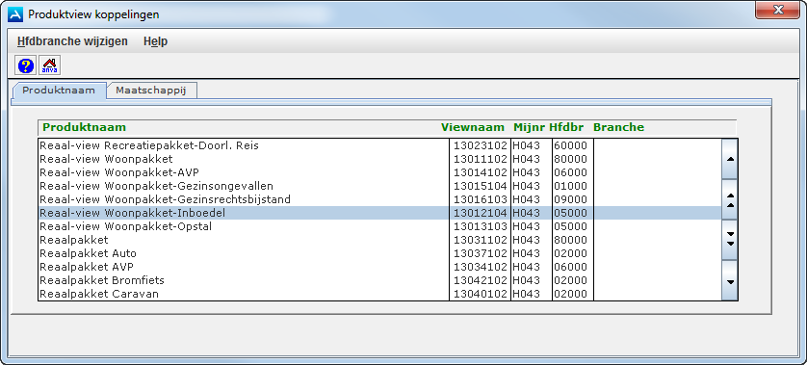Viewport: 807px width, 365px height.
Task: Select row Reaal-view Woonpakket-Gezinsrechtsbijstand
Action: (379, 199)
